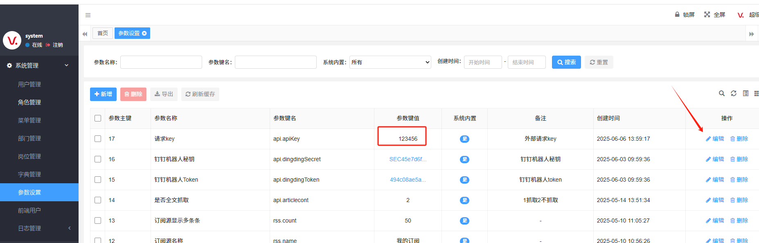The image size is (759, 243).
Task: Check the row with 参数主键 17
Action: pos(98,139)
